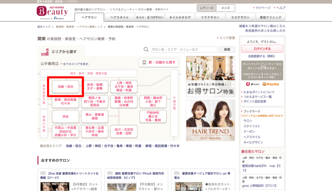Open the マイページ link
Viewport: 332px width, 191px height.
tap(263, 8)
